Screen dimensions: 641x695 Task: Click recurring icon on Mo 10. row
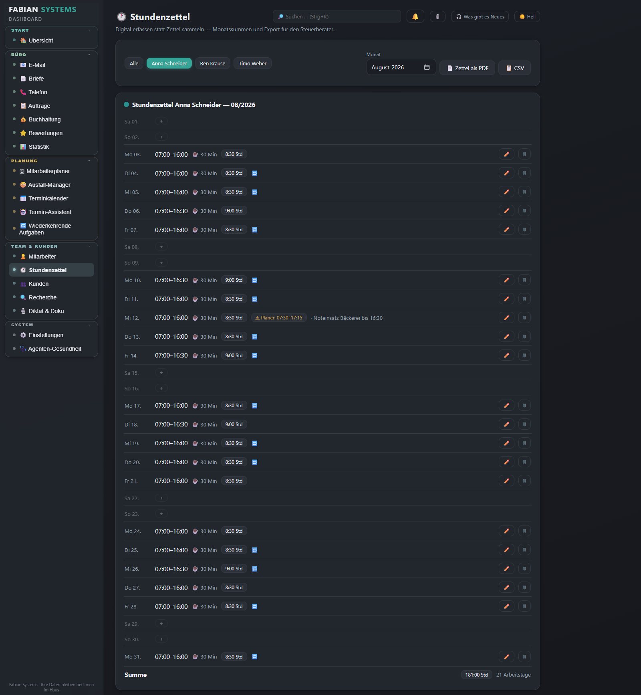[x=254, y=280]
